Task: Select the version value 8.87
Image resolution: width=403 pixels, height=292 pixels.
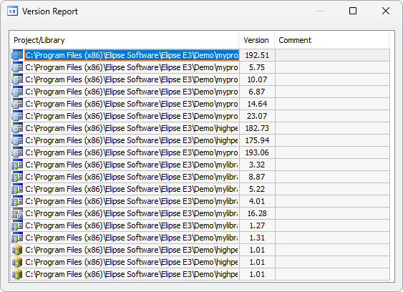Action: (257, 177)
